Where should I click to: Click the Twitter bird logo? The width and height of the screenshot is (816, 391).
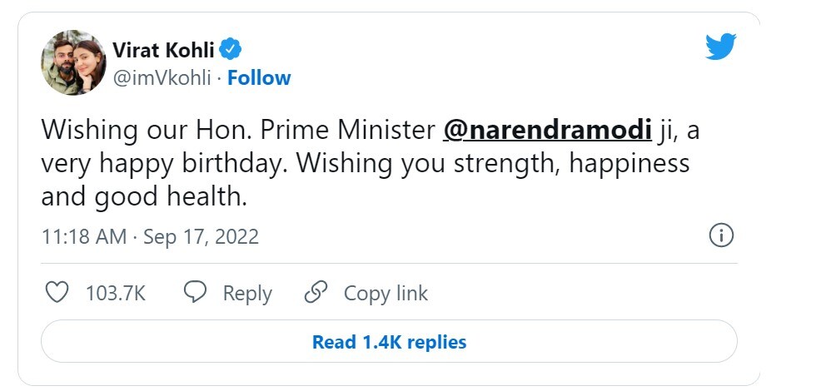pyautogui.click(x=721, y=47)
